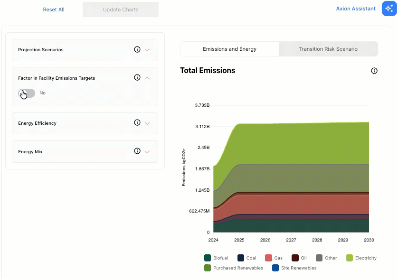This screenshot has width=398, height=279.
Task: Toggle the Gas legend swatch
Action: point(268,258)
